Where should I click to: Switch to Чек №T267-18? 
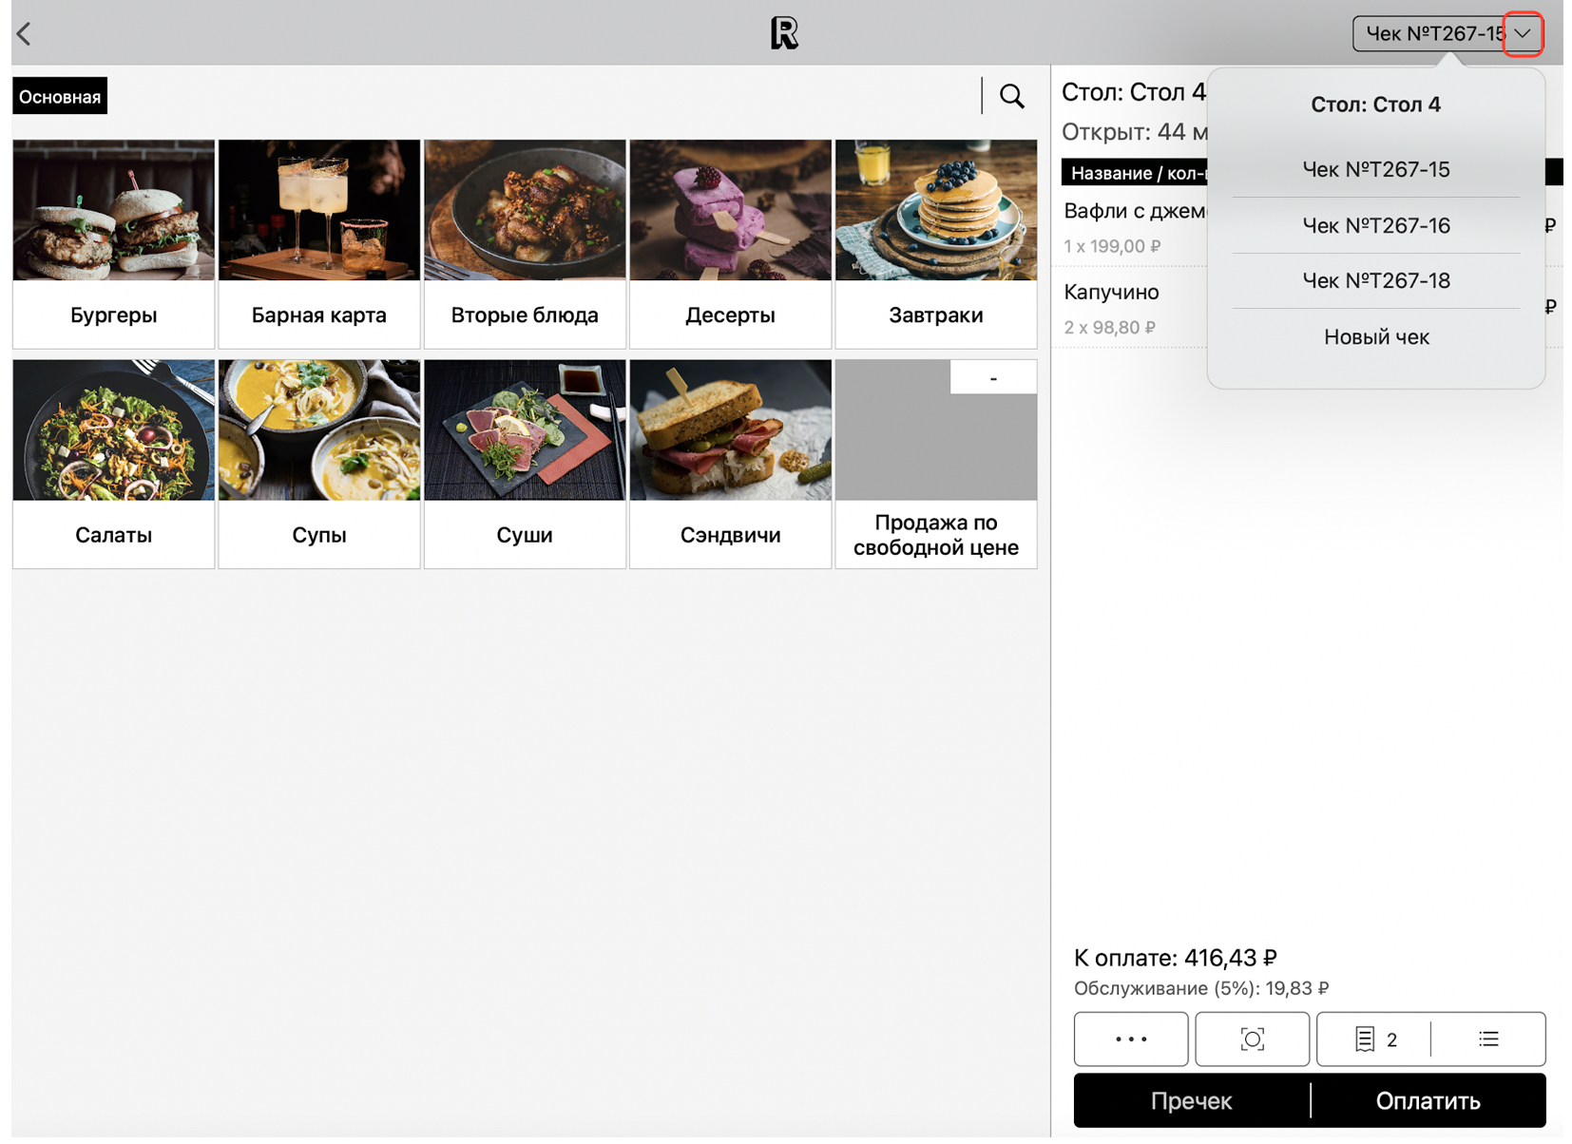1375,280
